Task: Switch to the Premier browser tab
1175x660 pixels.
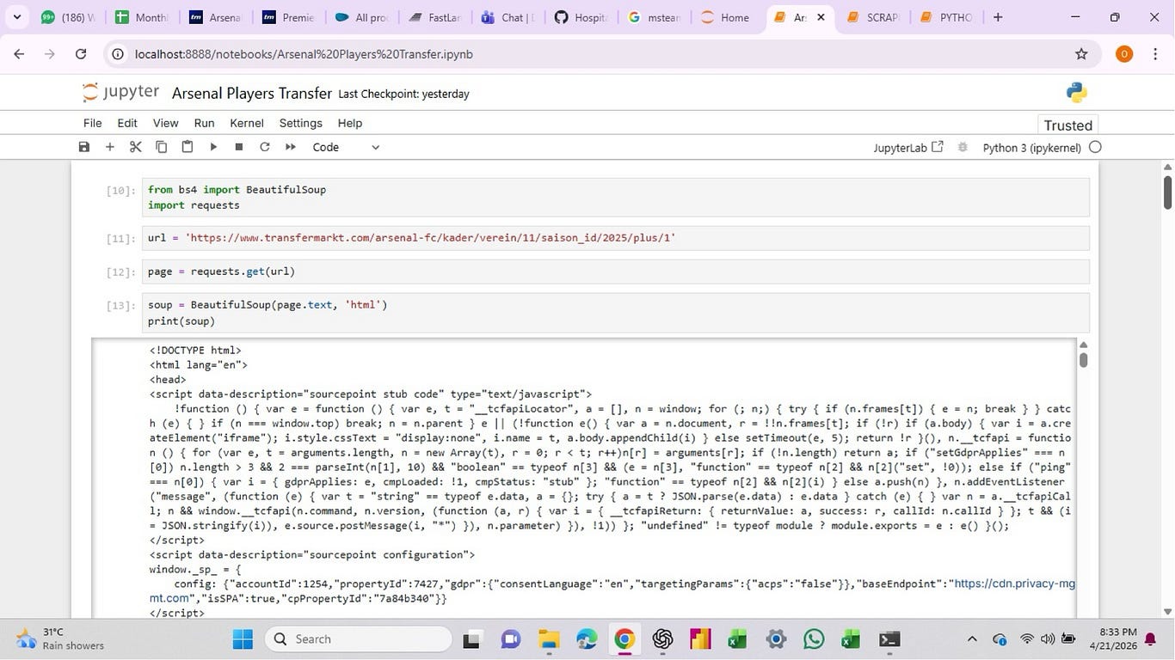Action: [288, 17]
